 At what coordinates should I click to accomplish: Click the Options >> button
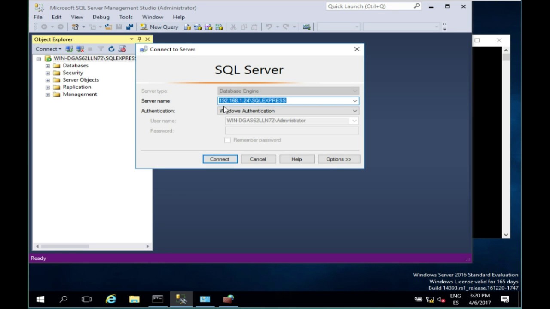click(x=338, y=159)
